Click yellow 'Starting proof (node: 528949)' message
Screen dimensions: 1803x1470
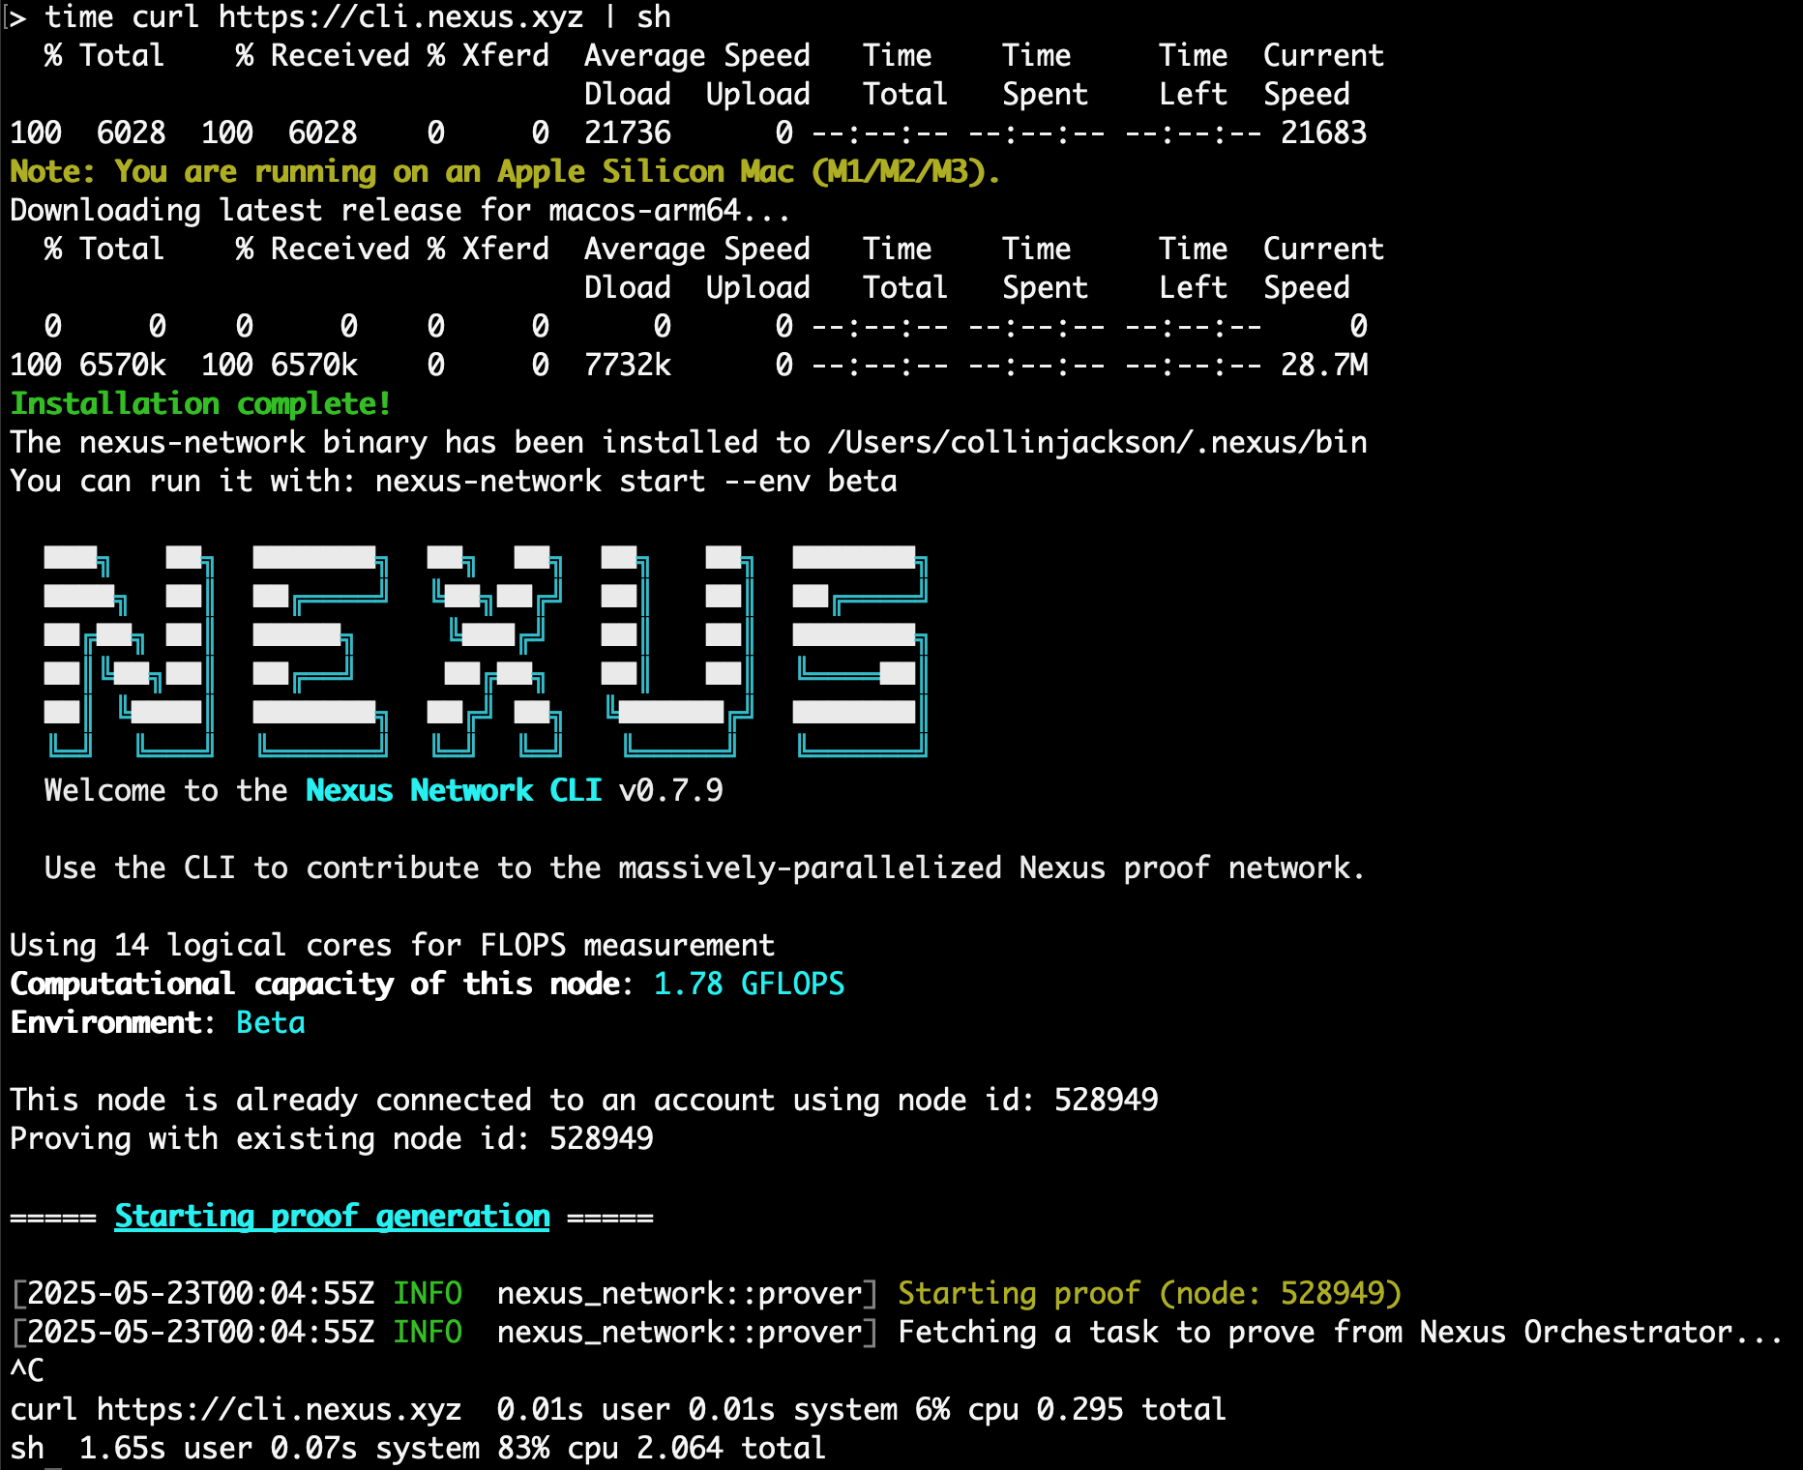(1149, 1293)
